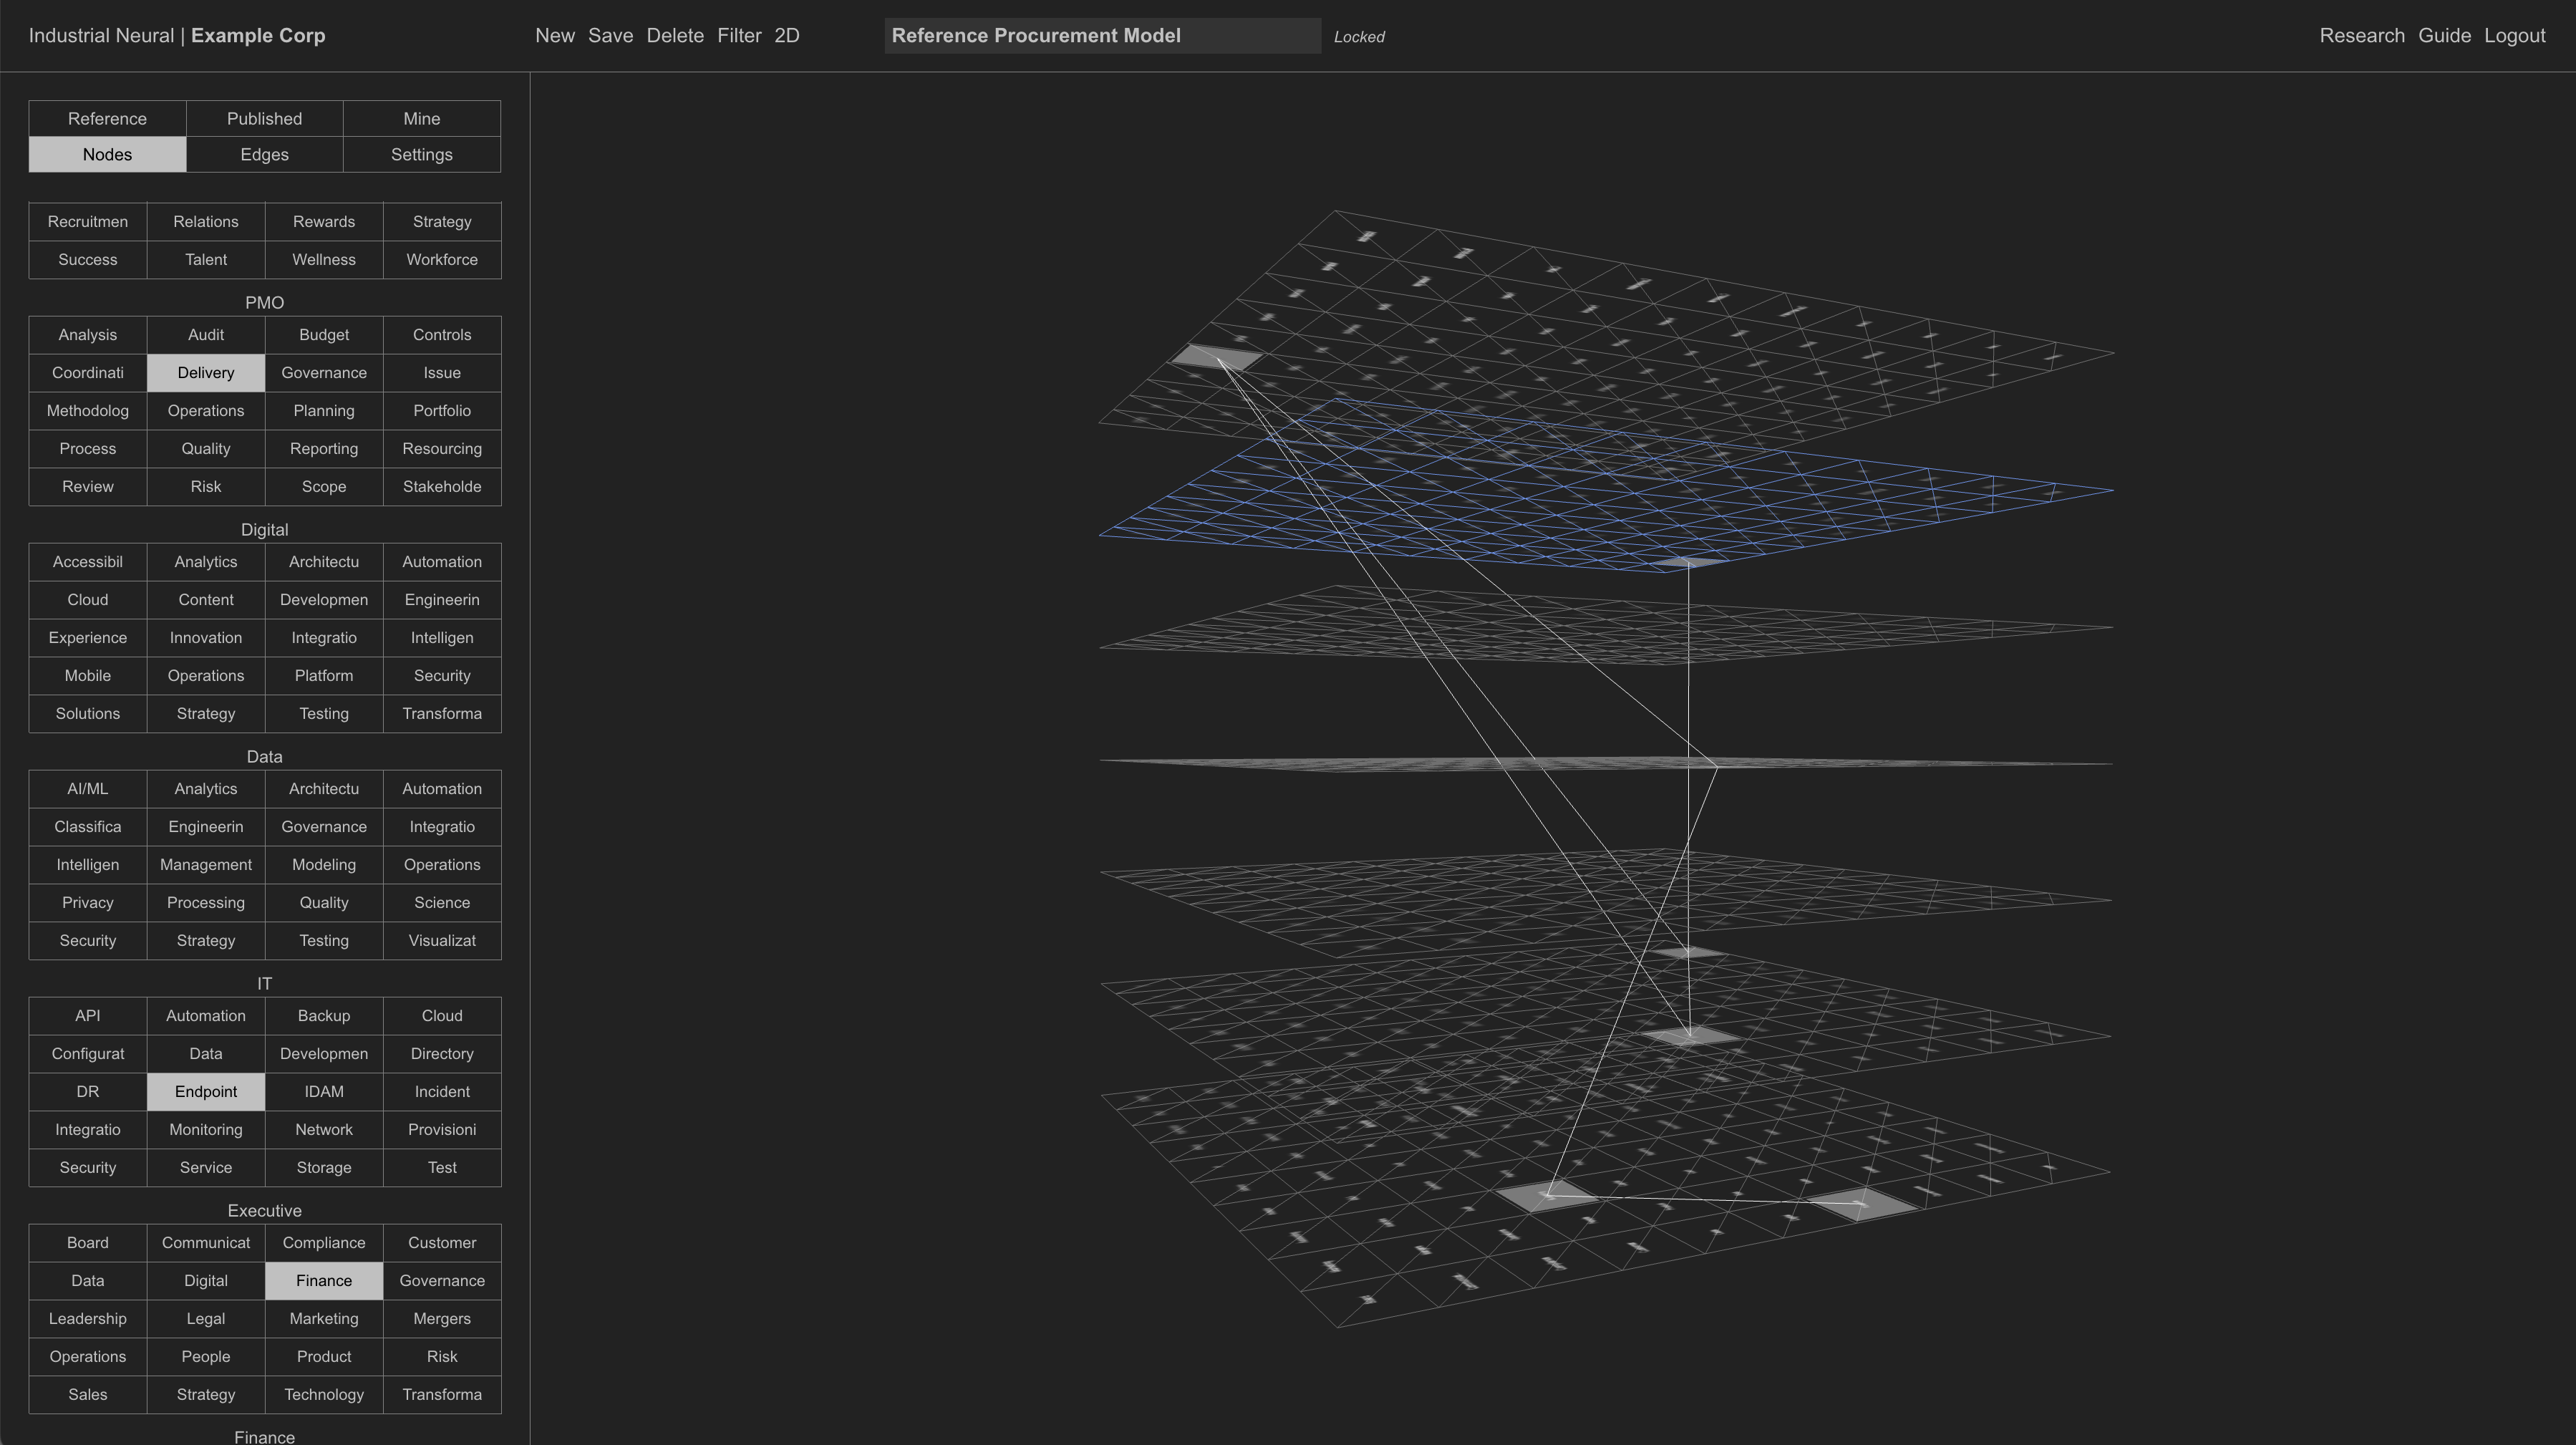The width and height of the screenshot is (2576, 1445).
Task: Toggle the Data AI/ML node
Action: point(88,789)
